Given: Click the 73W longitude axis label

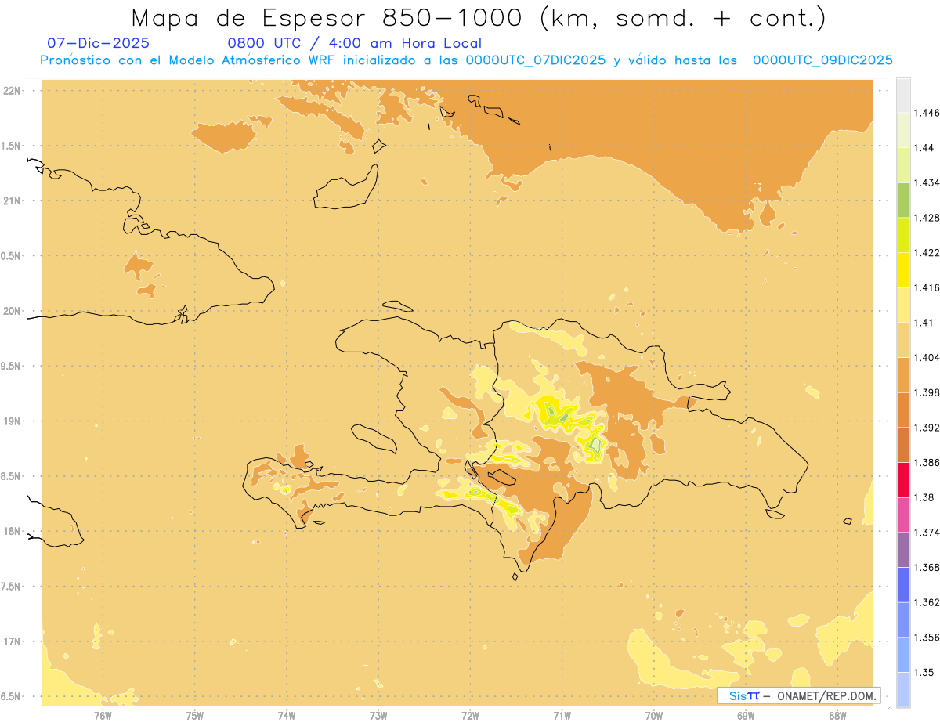Looking at the screenshot, I should point(378,715).
